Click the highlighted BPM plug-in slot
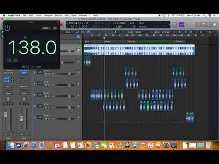The height and width of the screenshot is (164, 219). click(24, 73)
